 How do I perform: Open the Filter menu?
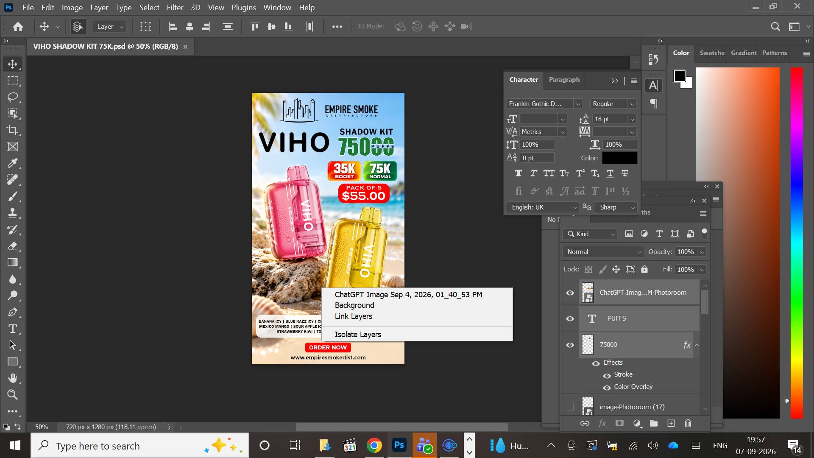(175, 8)
